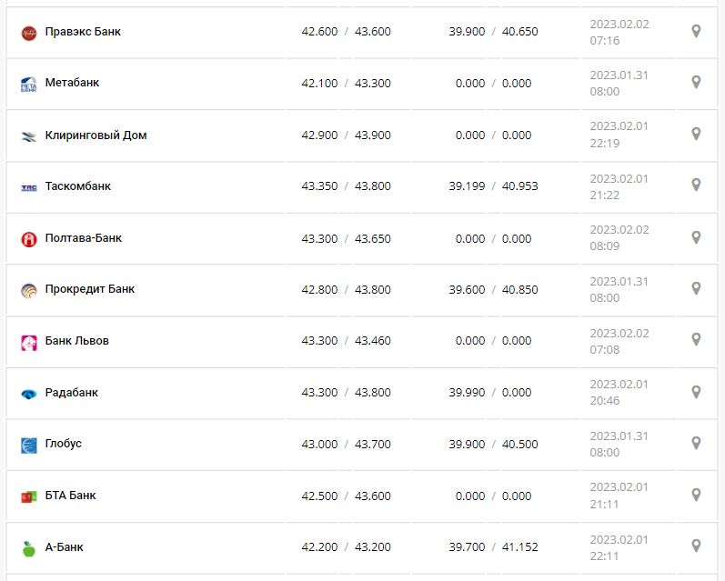Click Полтава-Банк rate 43.300 / 43.650
Screen dimensions: 725x581
(x=346, y=238)
